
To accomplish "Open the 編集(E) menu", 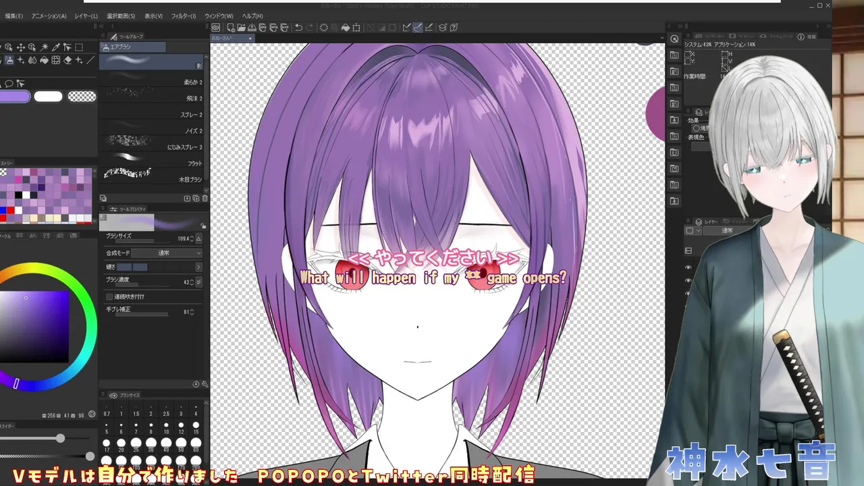I will tap(13, 16).
